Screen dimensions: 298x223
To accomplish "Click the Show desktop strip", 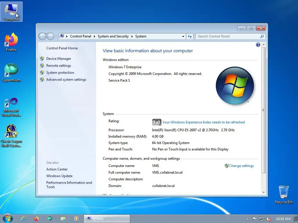I will click(296, 219).
